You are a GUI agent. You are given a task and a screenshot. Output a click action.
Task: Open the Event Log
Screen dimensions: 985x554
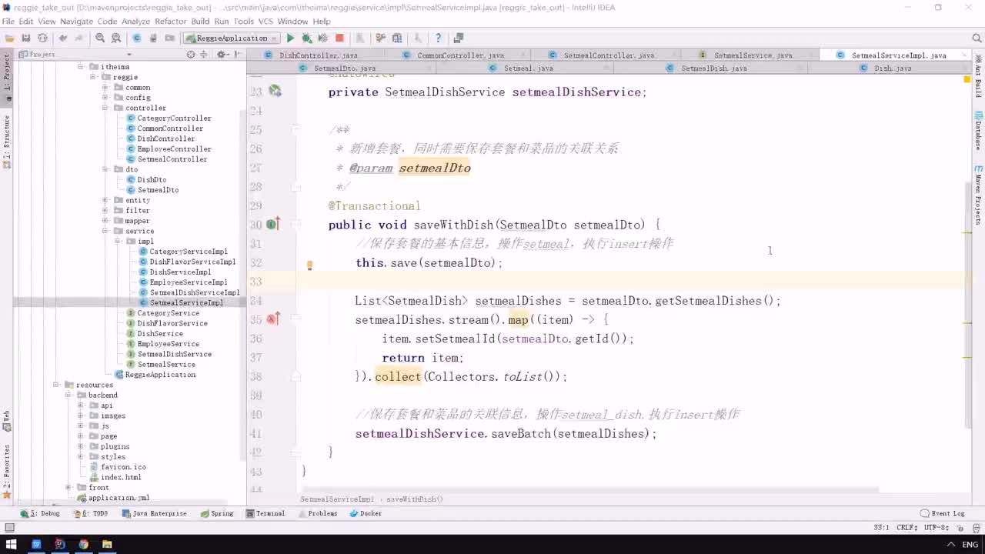(x=942, y=513)
